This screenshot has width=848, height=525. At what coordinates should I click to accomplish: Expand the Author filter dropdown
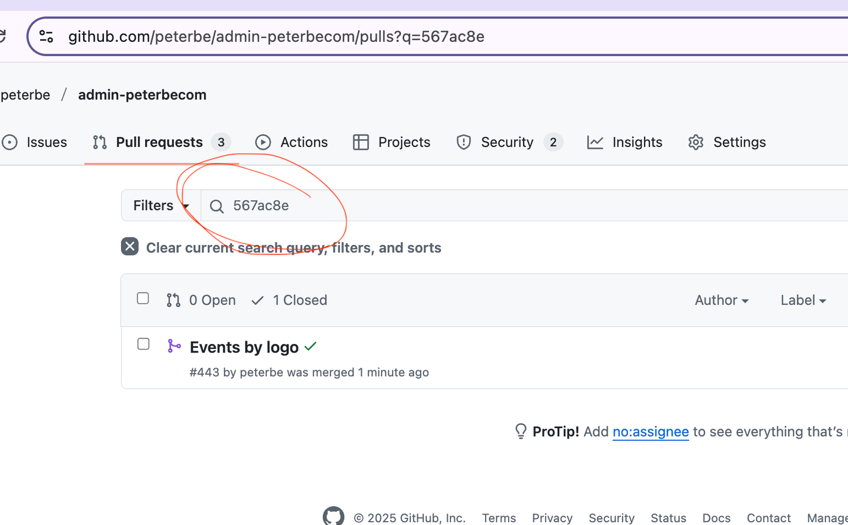click(x=722, y=300)
